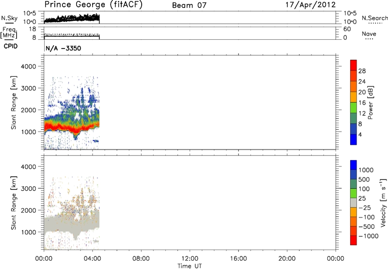388x269 pixels.
Task: Pick the gray segment of velocity color bar
Action: pyautogui.click(x=354, y=203)
